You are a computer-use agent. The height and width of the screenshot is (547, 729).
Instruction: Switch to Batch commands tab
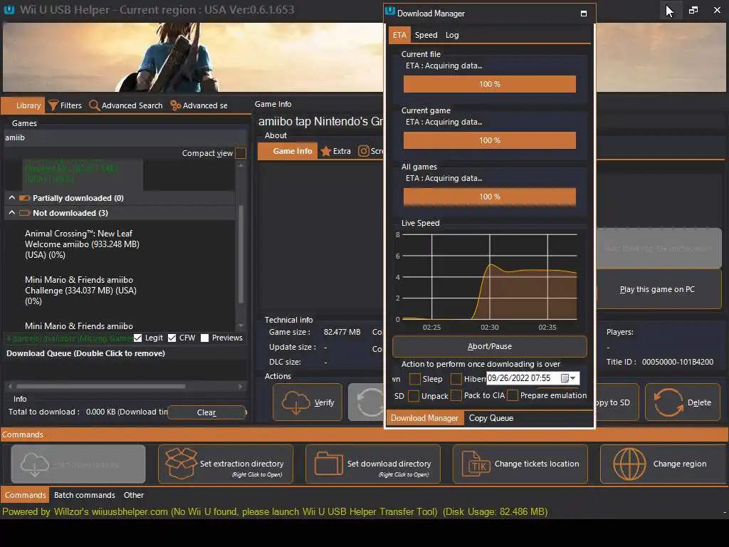point(85,495)
